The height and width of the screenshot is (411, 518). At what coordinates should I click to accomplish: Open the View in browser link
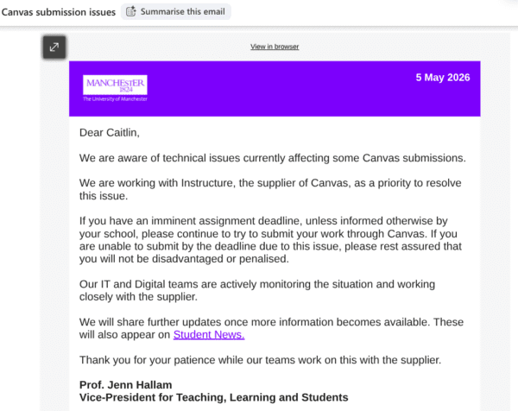click(275, 47)
